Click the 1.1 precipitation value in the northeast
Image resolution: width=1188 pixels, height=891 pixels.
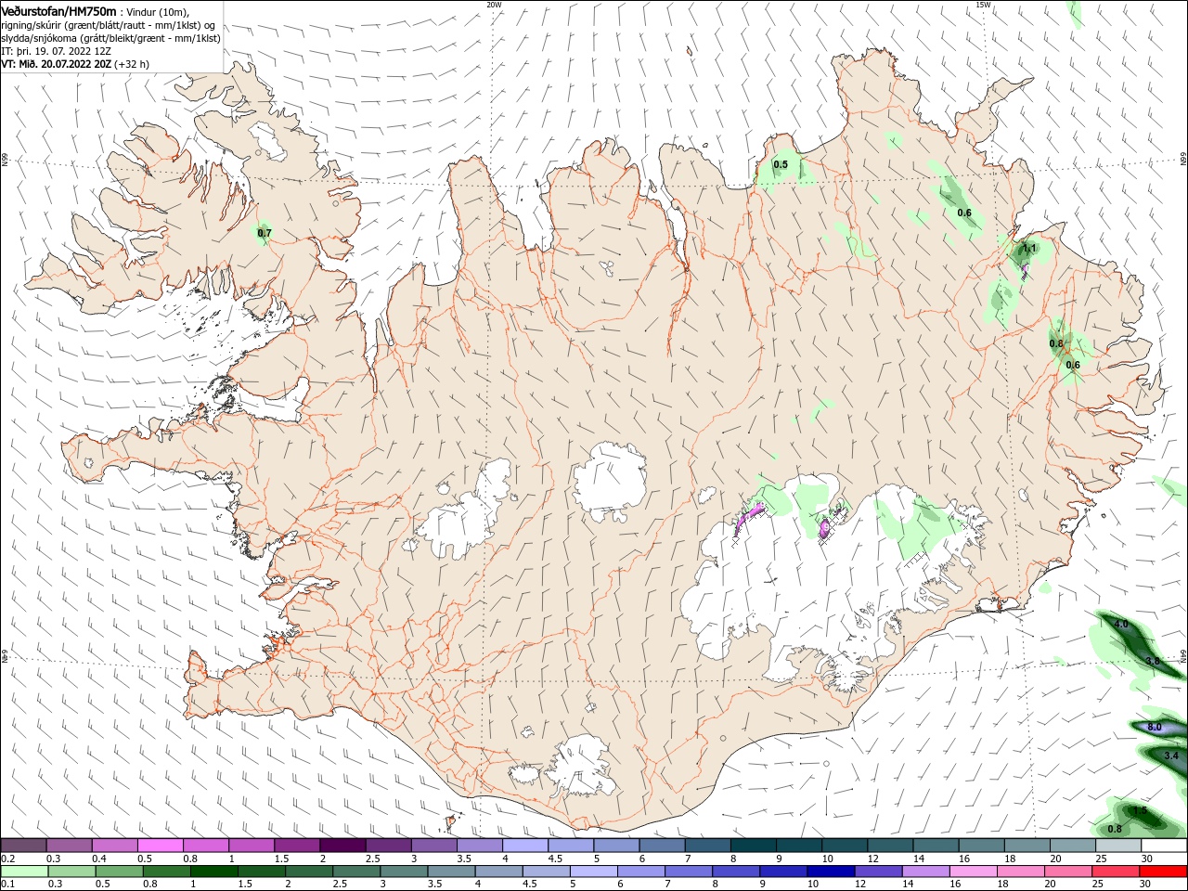pyautogui.click(x=1029, y=248)
